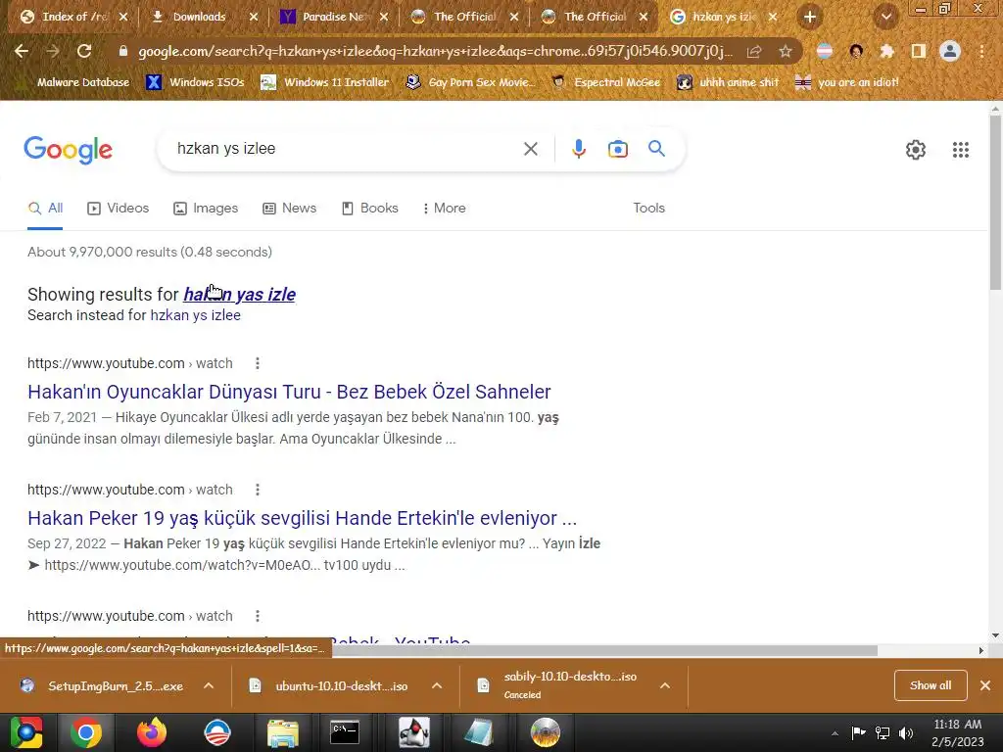Follow the corrected 'hakan yas izle' link

239,294
